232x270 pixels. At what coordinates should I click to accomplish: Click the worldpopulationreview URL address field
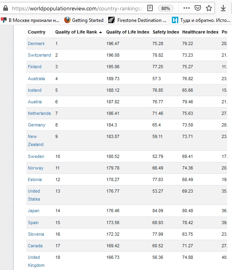pyautogui.click(x=77, y=8)
